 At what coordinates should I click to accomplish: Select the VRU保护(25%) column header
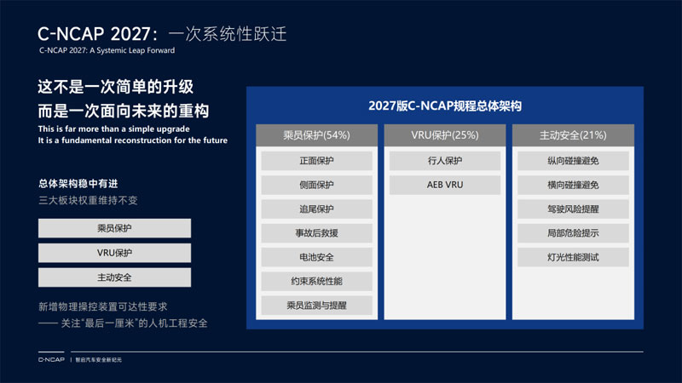[x=444, y=135]
